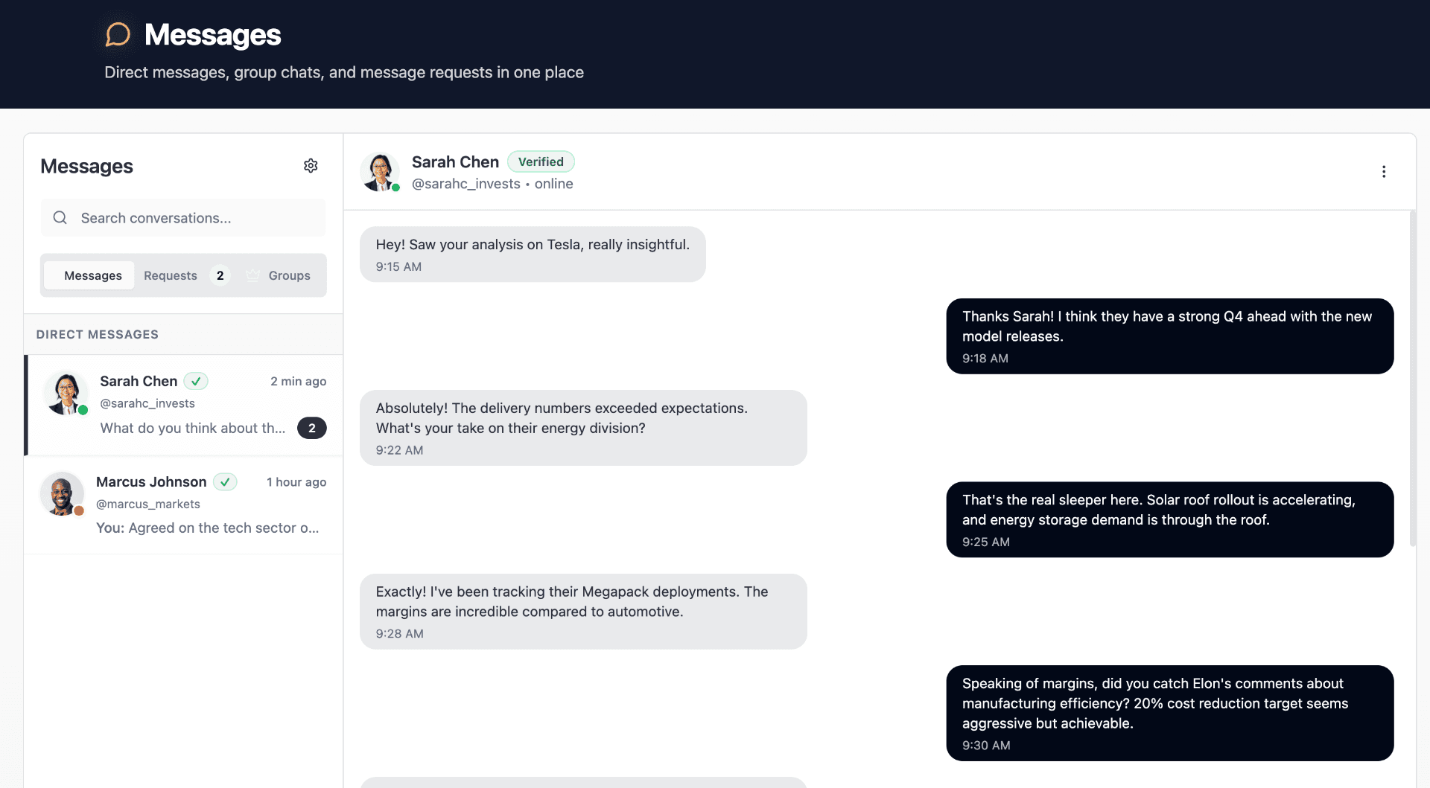Click the chat scrollbar thumb

(1412, 379)
